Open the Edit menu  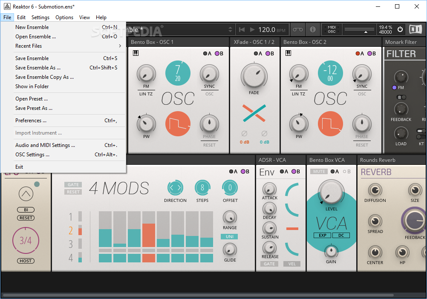pos(21,17)
